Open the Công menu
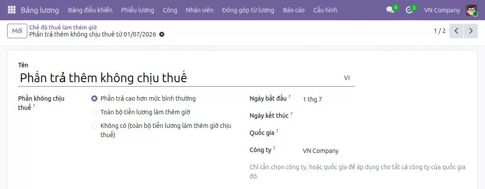 pos(170,10)
